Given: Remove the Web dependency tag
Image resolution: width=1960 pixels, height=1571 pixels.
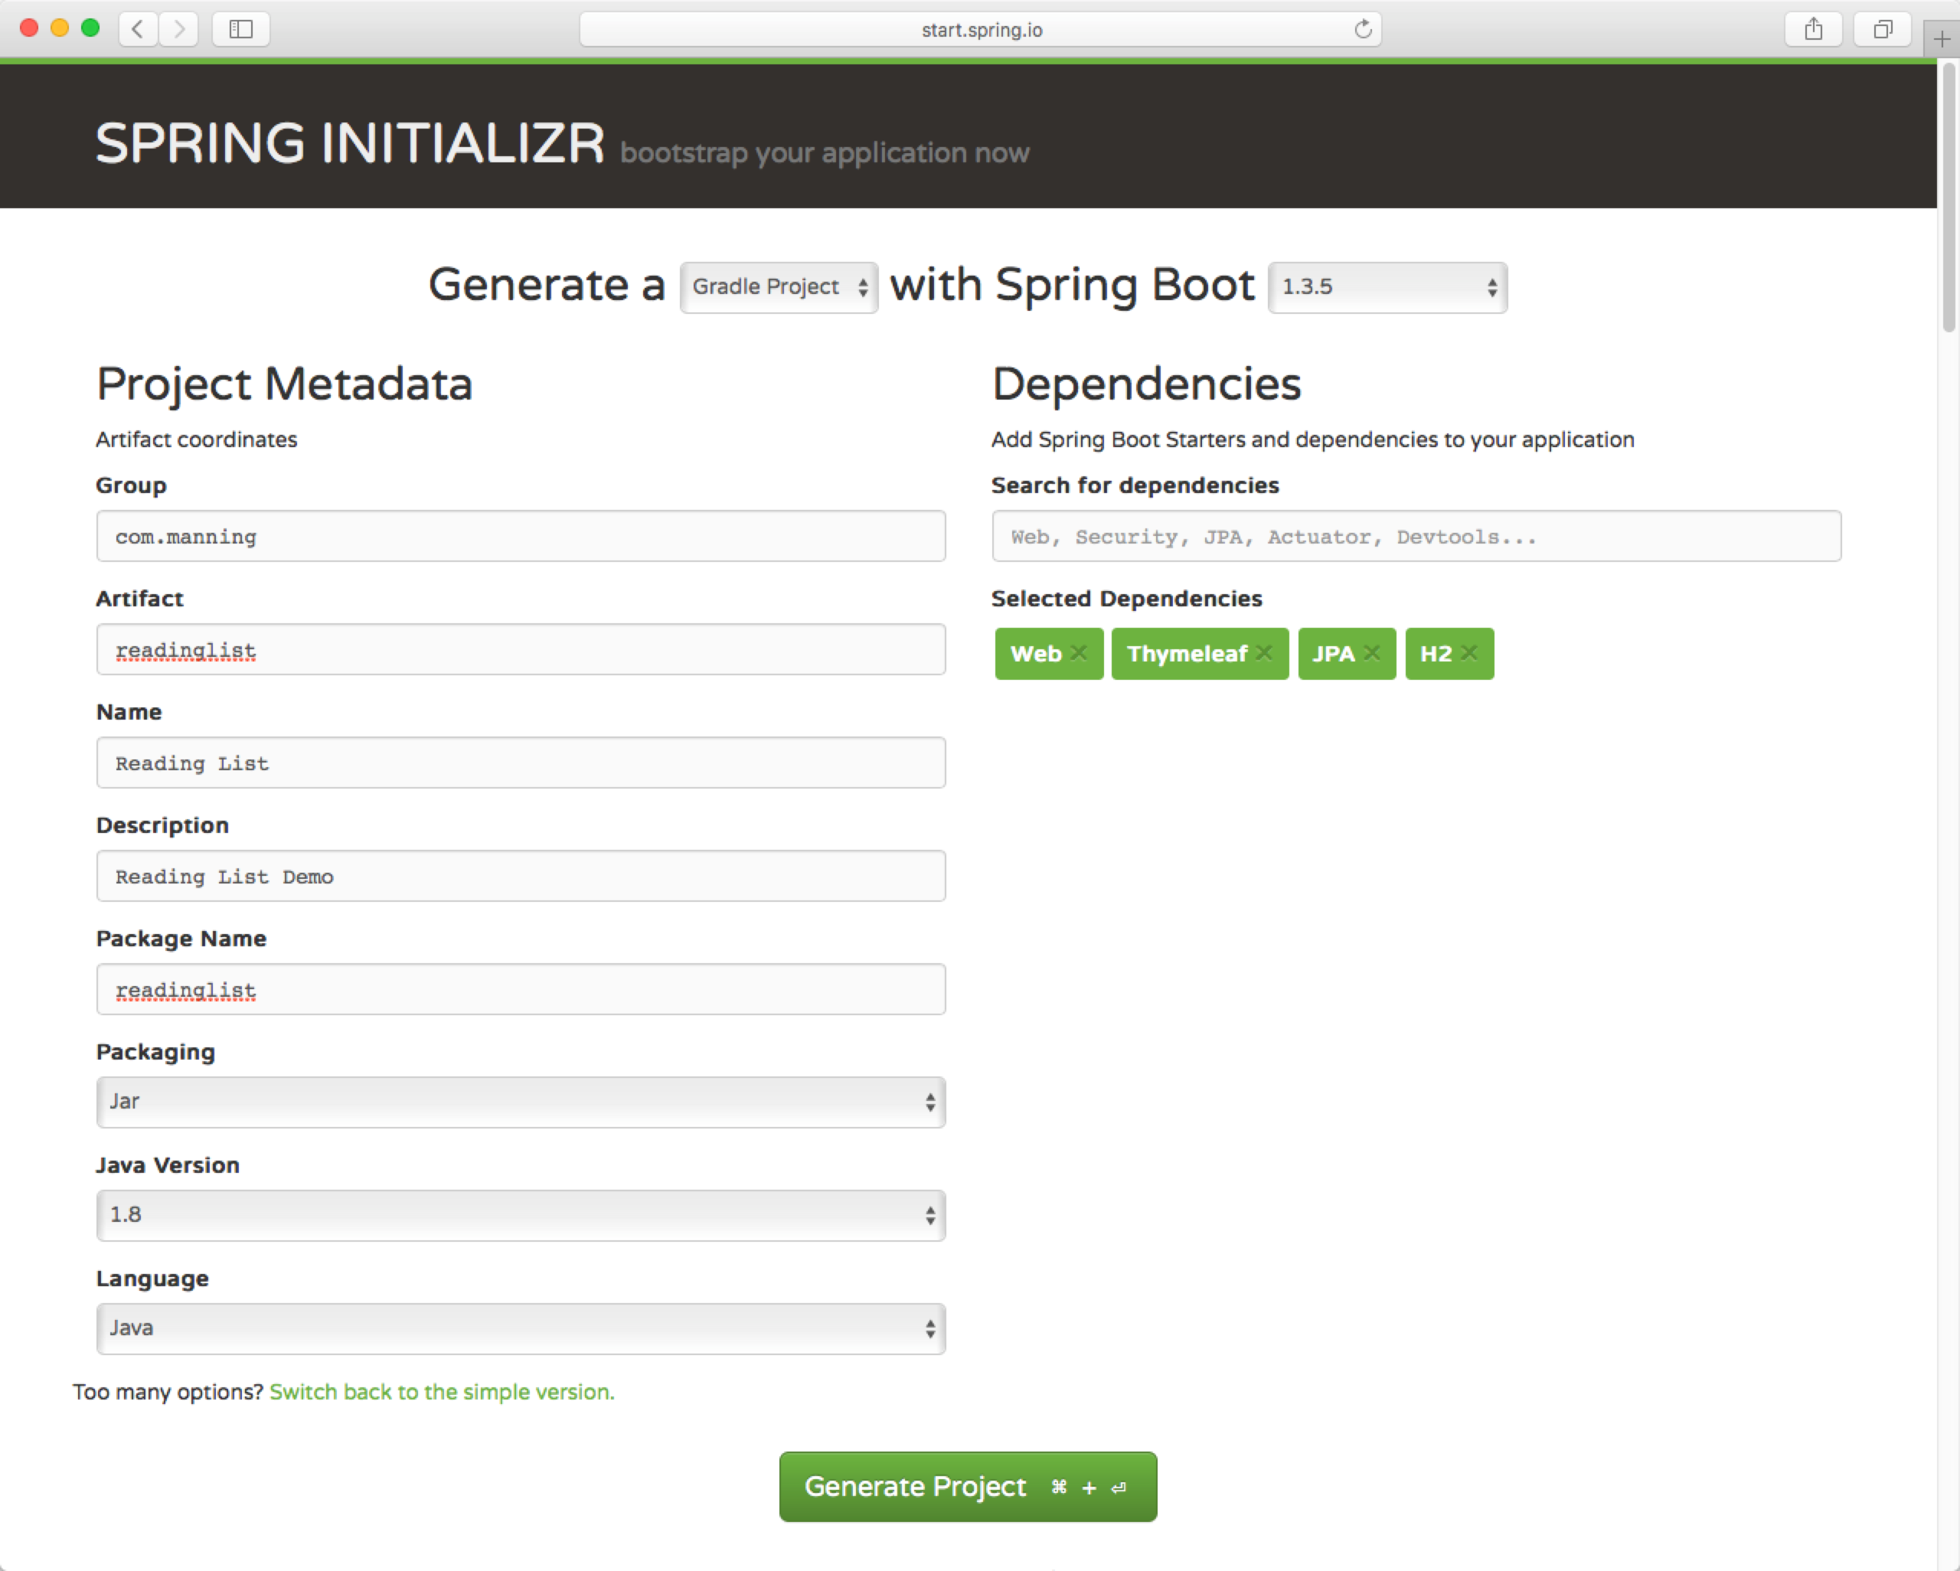Looking at the screenshot, I should point(1079,653).
